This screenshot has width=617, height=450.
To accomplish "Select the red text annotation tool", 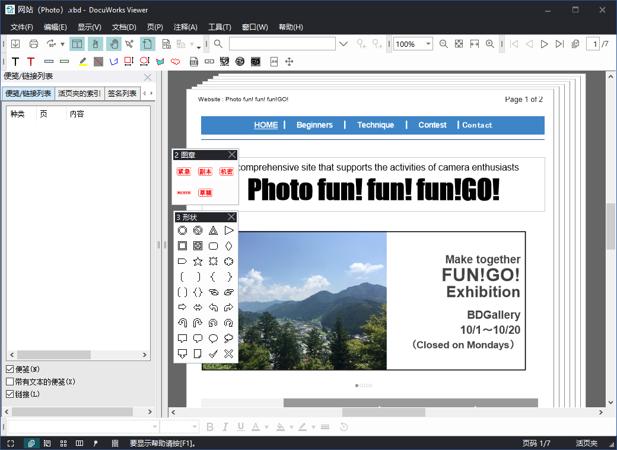I will [32, 61].
